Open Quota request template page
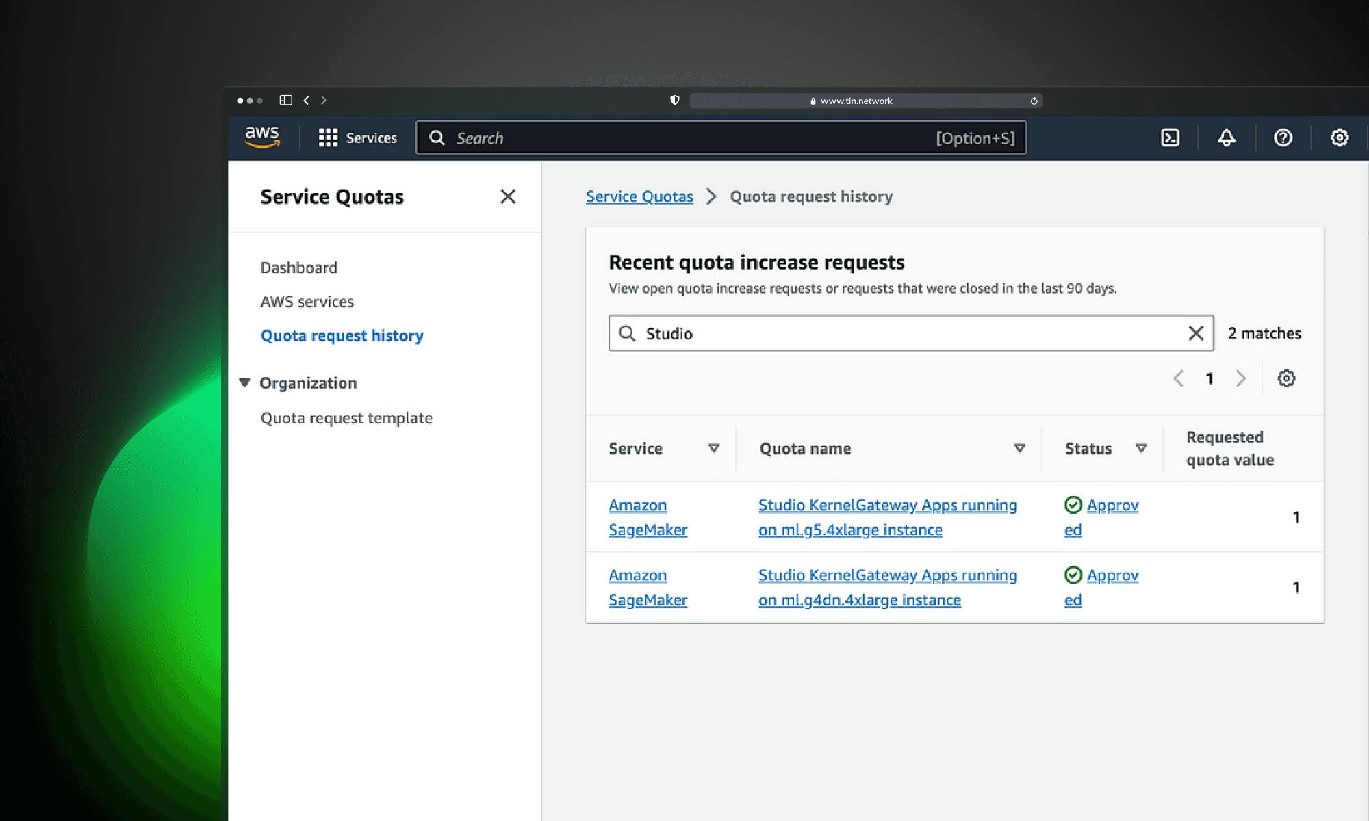 coord(346,418)
